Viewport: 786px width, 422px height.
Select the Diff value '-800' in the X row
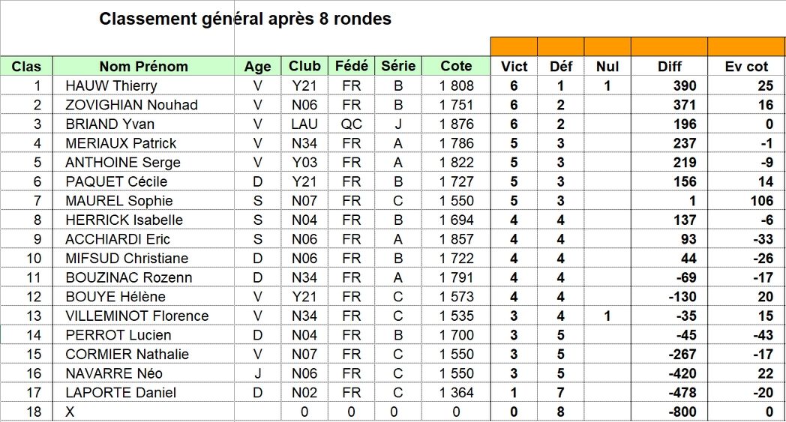click(669, 412)
